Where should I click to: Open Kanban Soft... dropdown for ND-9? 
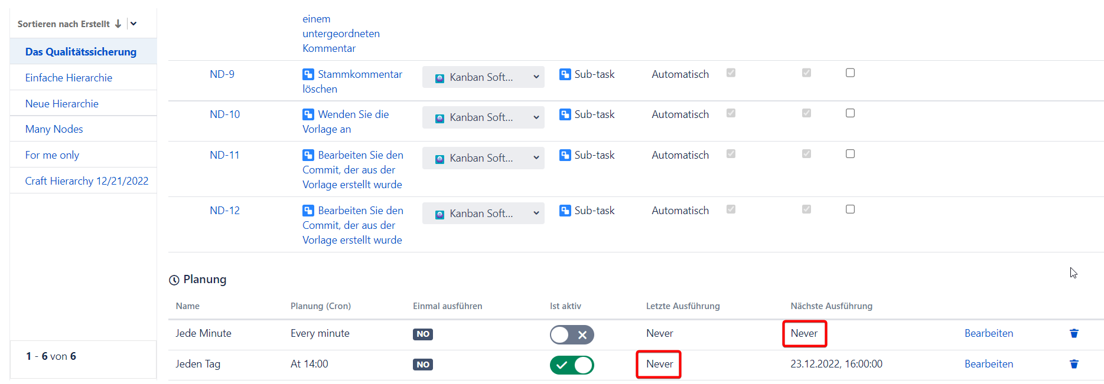pos(483,77)
